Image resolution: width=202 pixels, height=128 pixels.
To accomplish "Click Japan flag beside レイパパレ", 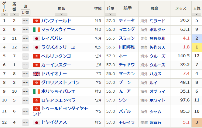I will [36, 38].
